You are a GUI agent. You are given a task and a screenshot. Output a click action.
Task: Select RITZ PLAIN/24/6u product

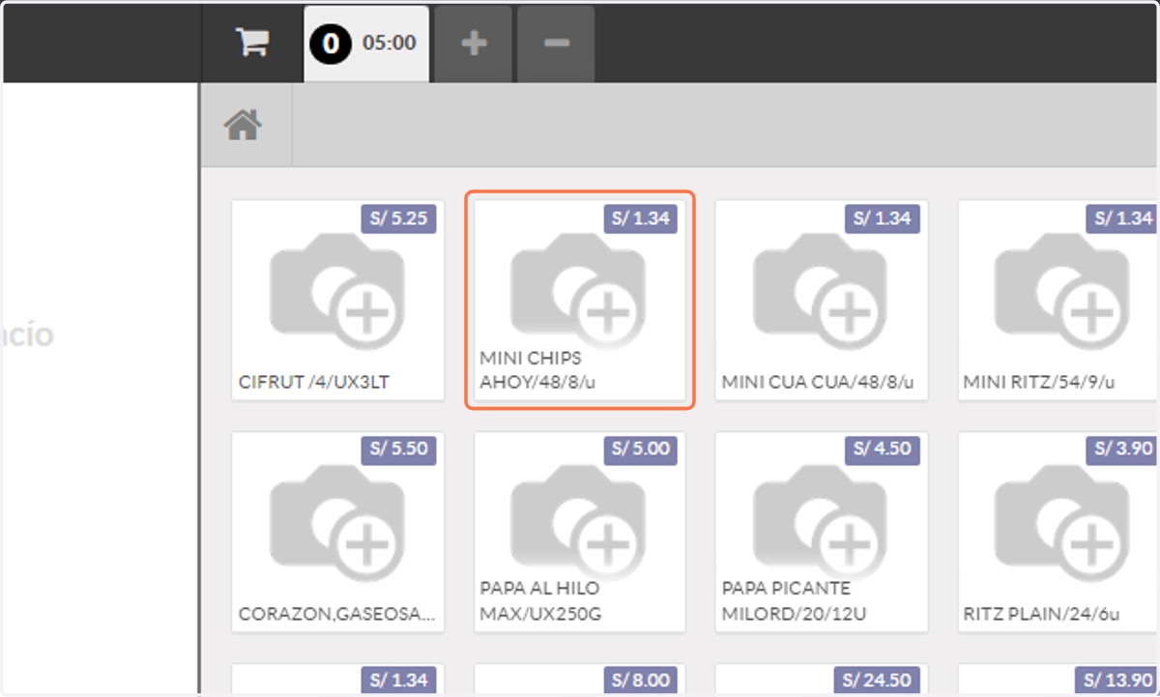click(1058, 532)
